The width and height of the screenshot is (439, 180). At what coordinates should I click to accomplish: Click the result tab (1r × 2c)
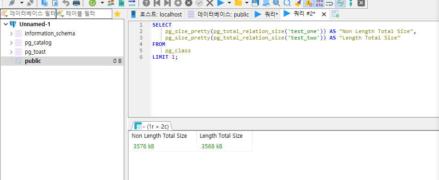(x=152, y=126)
